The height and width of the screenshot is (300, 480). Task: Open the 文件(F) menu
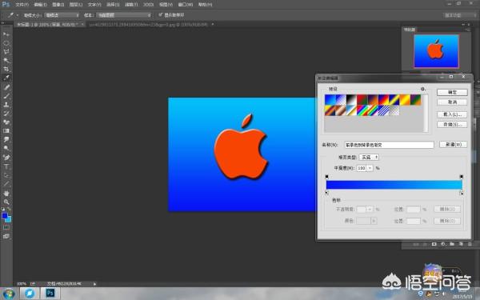click(22, 5)
